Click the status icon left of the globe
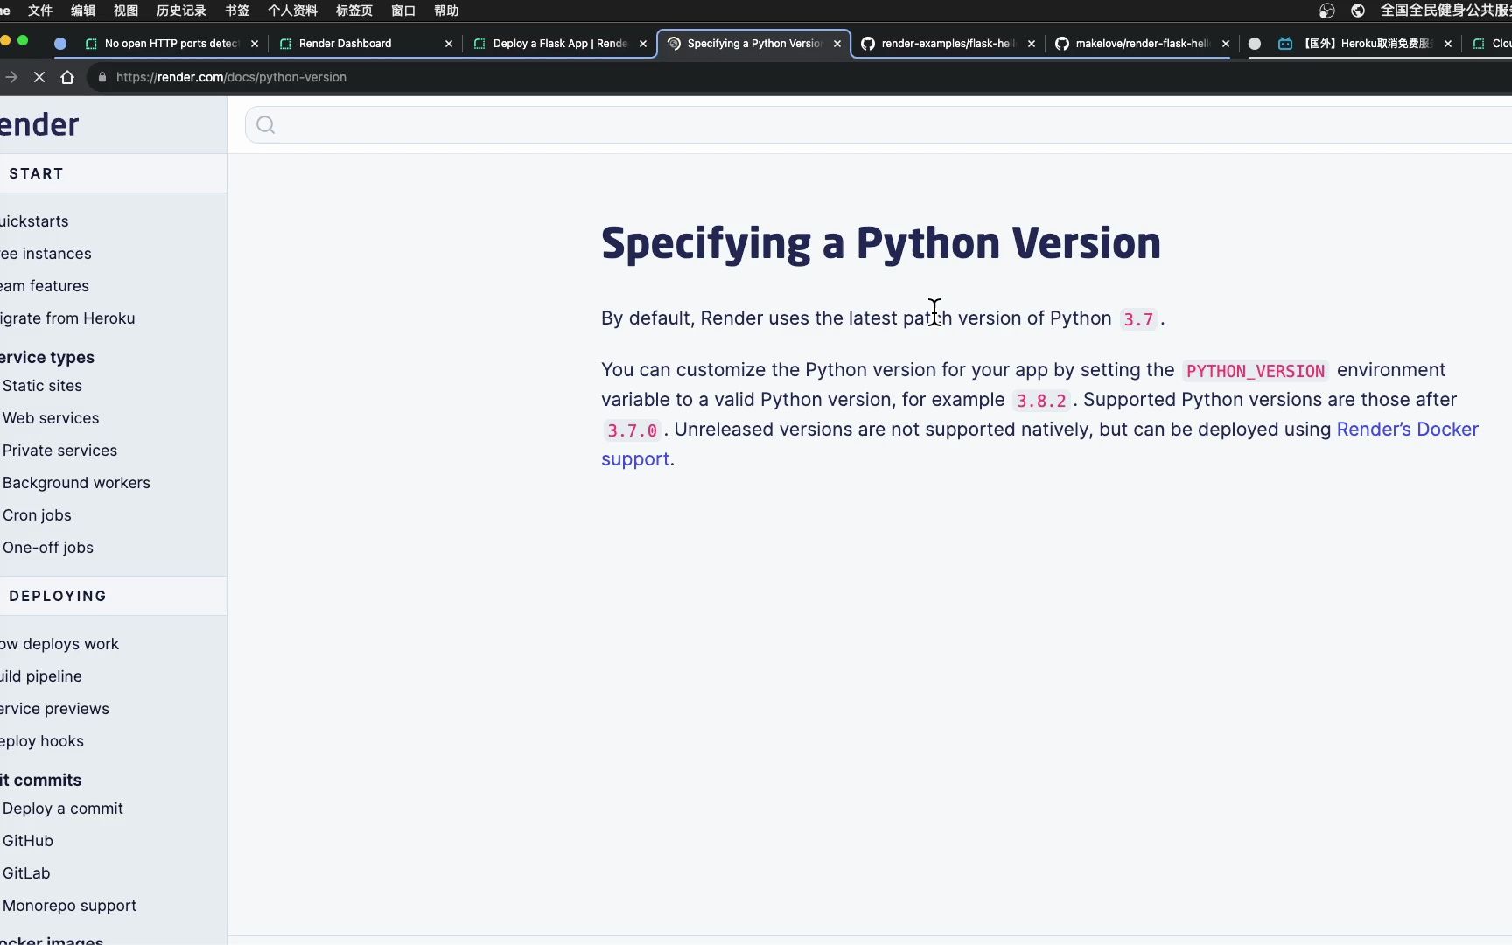 [1327, 10]
